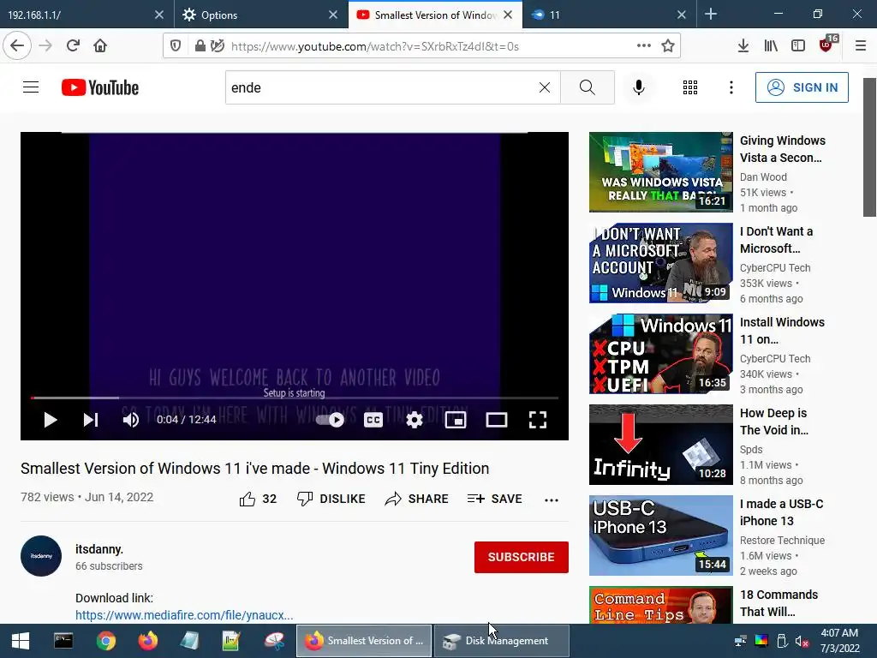This screenshot has width=877, height=658.
Task: Open the network tray icon
Action: 740,641
